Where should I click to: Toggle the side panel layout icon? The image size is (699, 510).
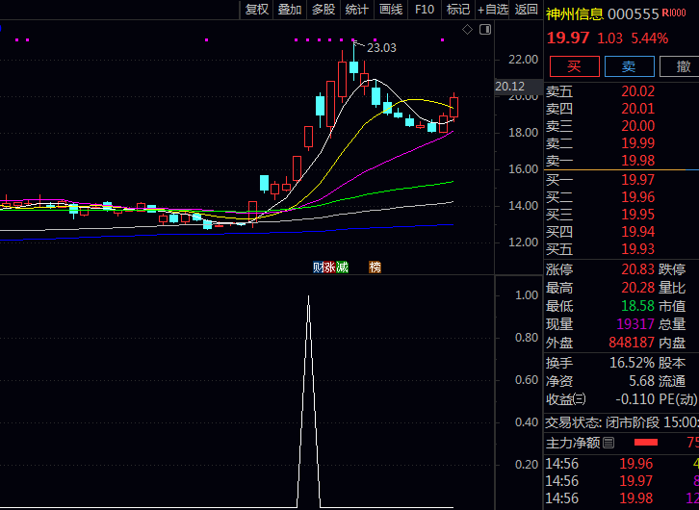[x=485, y=30]
